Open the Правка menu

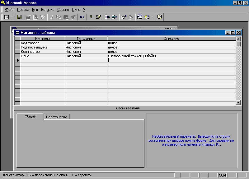[23, 10]
